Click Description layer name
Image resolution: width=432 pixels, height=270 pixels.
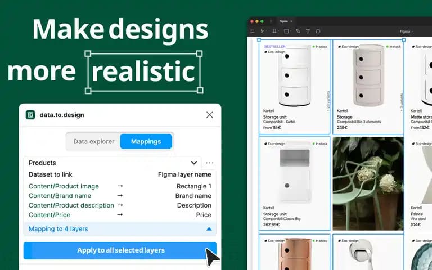(x=194, y=205)
